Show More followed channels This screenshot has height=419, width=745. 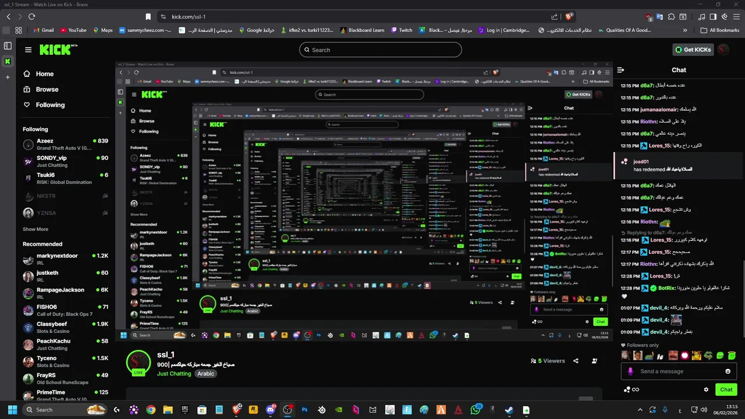36,229
